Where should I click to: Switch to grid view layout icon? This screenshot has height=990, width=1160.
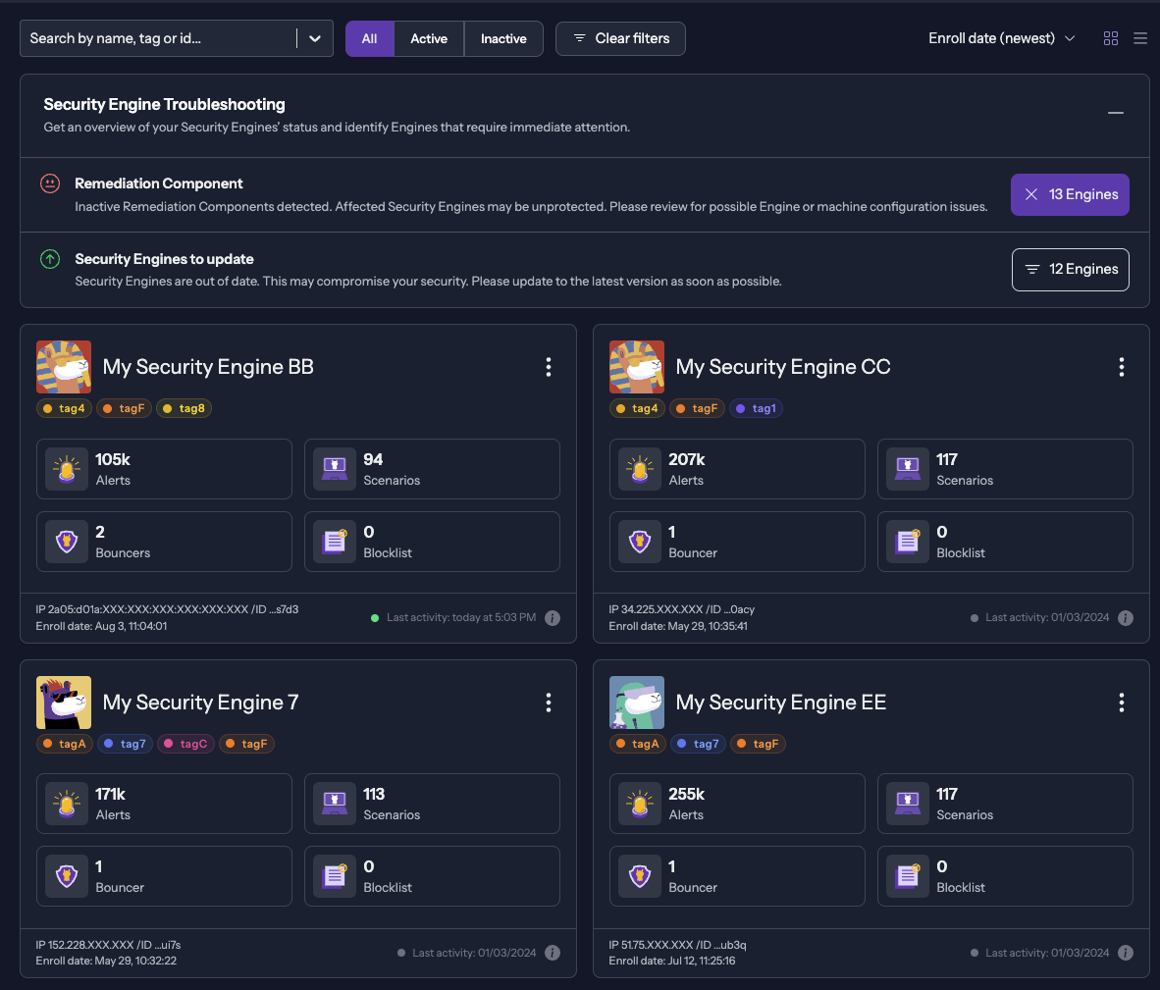coord(1111,38)
